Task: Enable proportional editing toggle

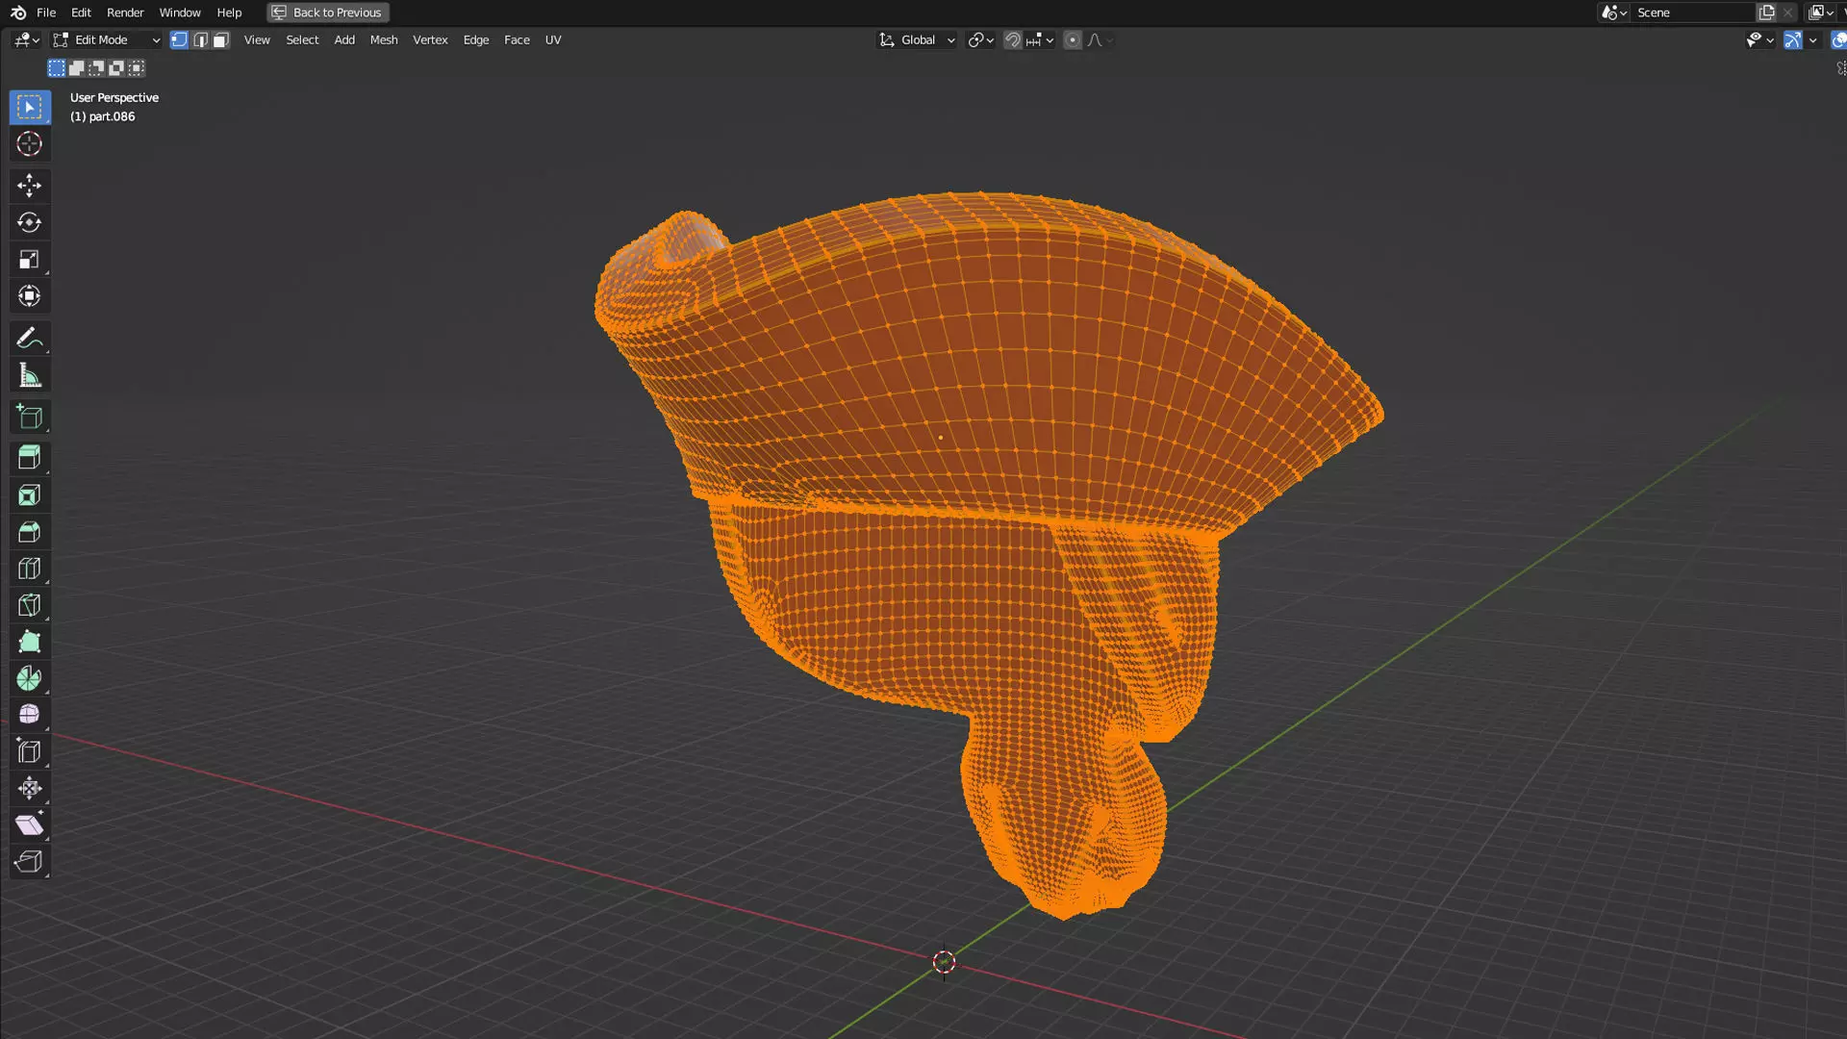Action: 1072,40
